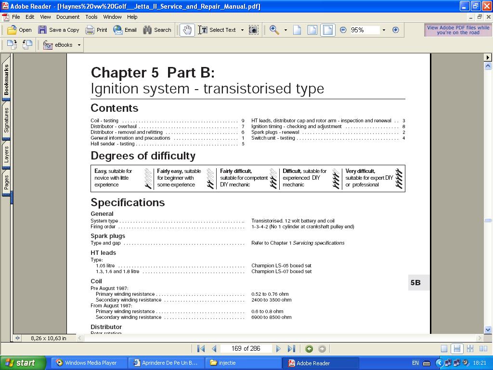Expand document pane options arrow
This screenshot has width=493, height=370.
point(487,57)
